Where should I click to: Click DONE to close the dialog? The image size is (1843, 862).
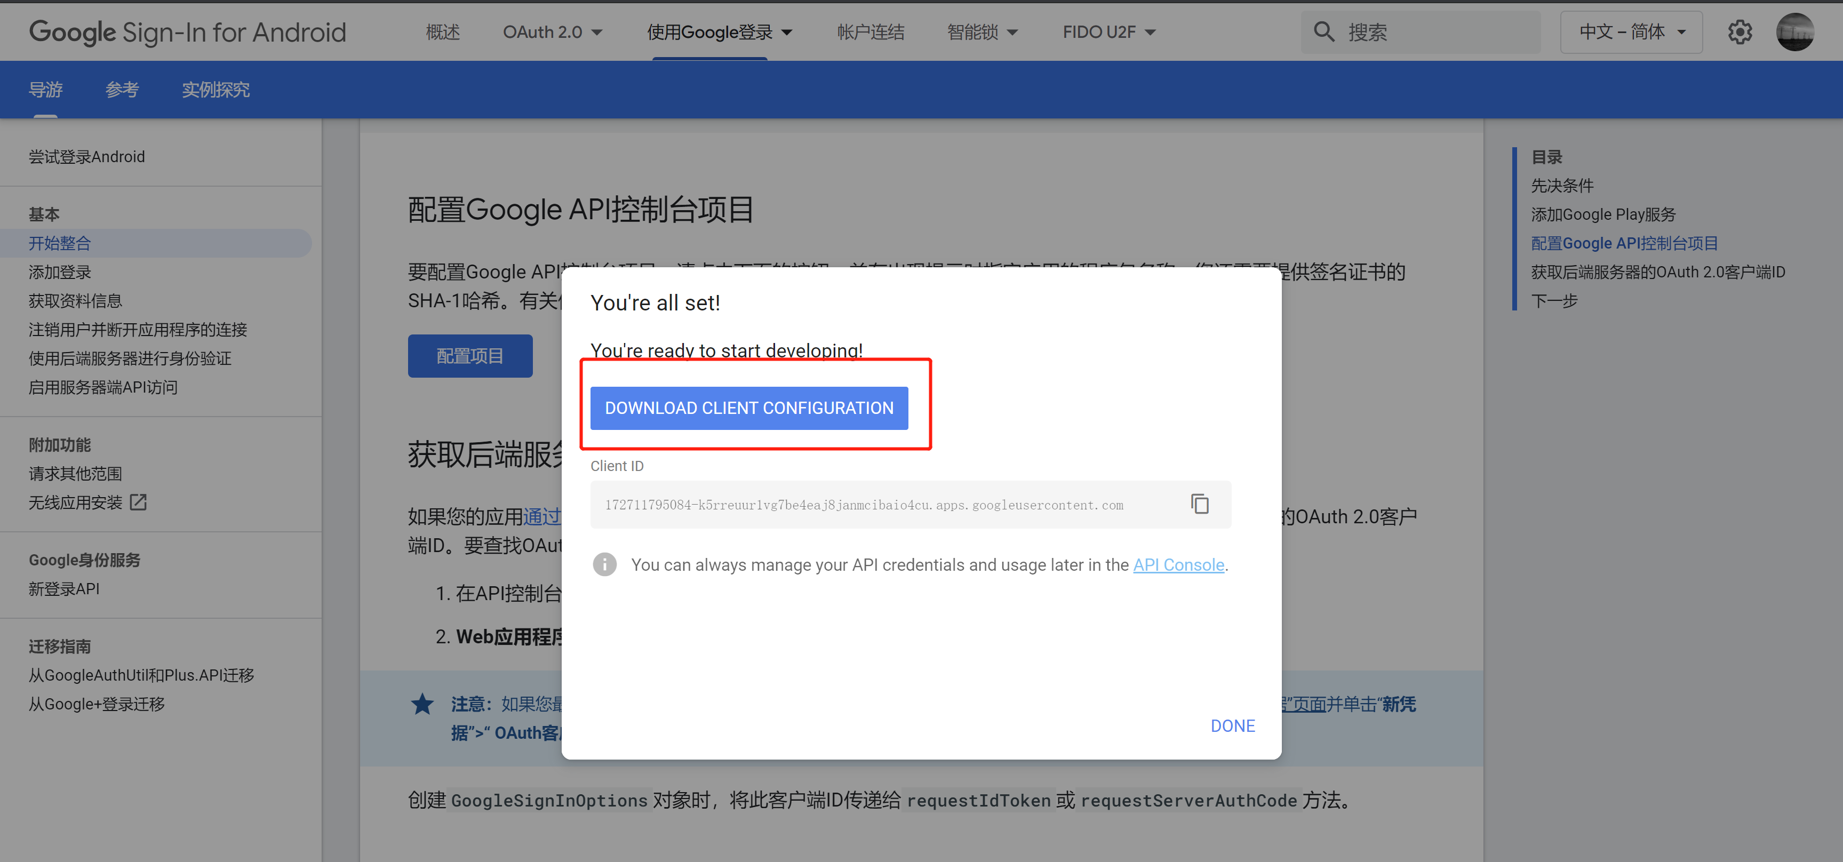pos(1232,725)
